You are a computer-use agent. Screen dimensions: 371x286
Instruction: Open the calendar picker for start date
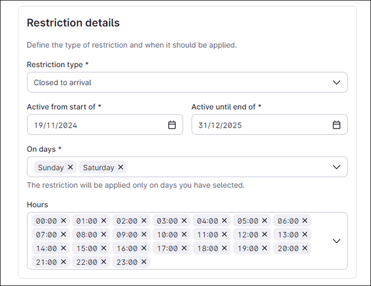172,124
